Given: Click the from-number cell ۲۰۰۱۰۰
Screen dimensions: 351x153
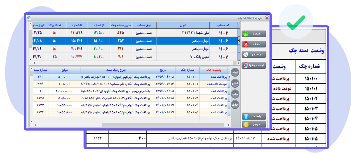Looking at the screenshot, I should click(x=99, y=49).
